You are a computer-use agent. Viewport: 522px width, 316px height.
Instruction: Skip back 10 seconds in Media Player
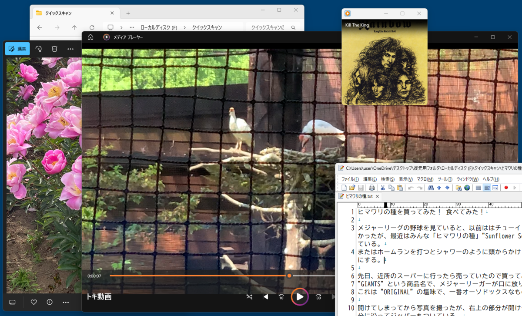point(281,297)
